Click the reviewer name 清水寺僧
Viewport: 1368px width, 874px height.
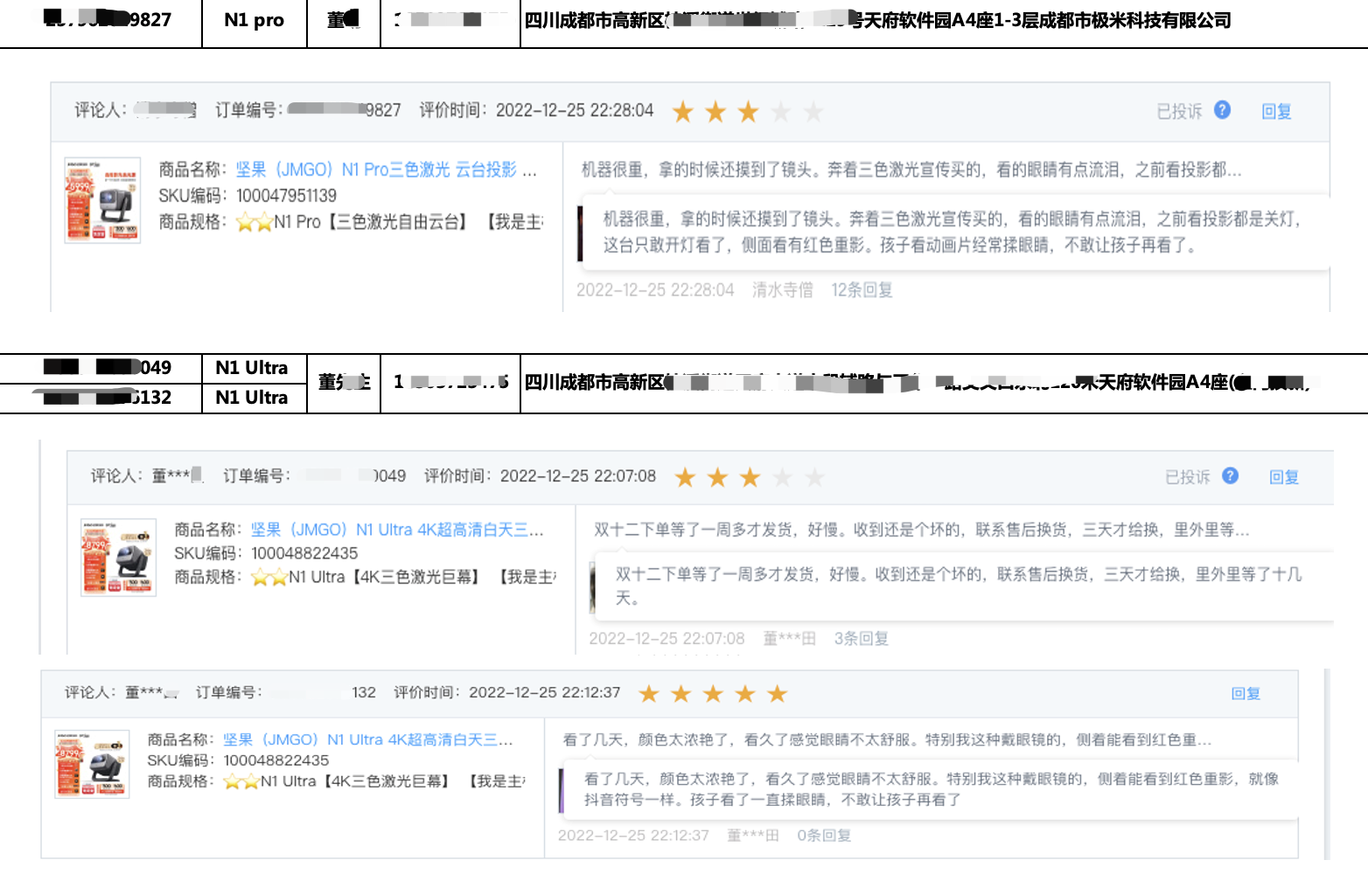pos(782,289)
